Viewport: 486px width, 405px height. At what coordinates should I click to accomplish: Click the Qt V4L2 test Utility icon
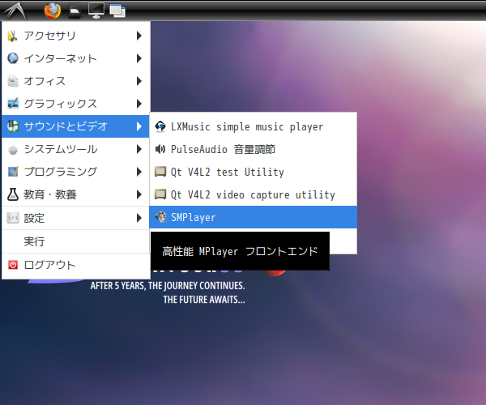pyautogui.click(x=160, y=172)
